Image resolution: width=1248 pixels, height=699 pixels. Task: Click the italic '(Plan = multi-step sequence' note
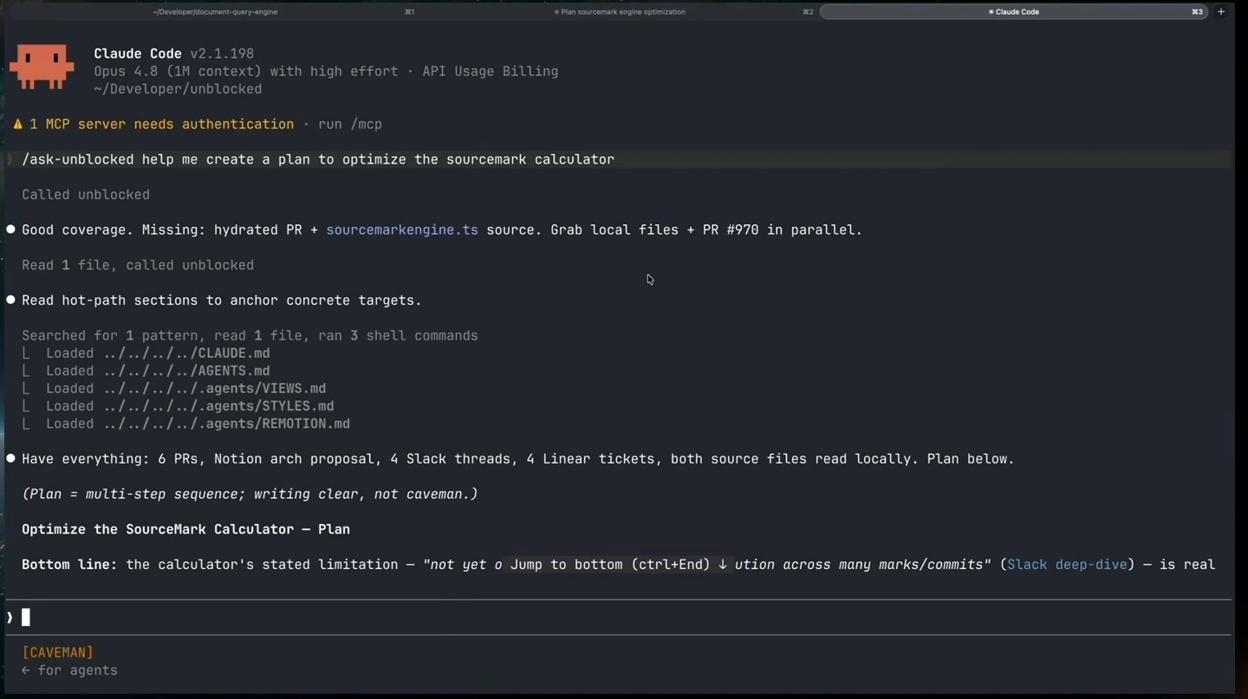pos(250,495)
